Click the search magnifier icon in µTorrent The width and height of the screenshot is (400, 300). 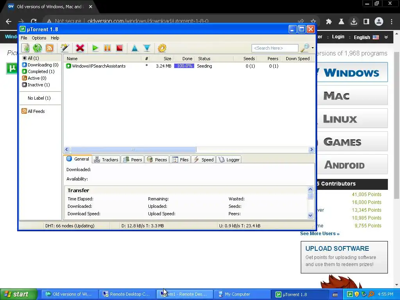(x=305, y=48)
